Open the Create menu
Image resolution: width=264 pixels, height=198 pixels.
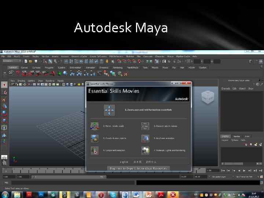(x=26, y=56)
